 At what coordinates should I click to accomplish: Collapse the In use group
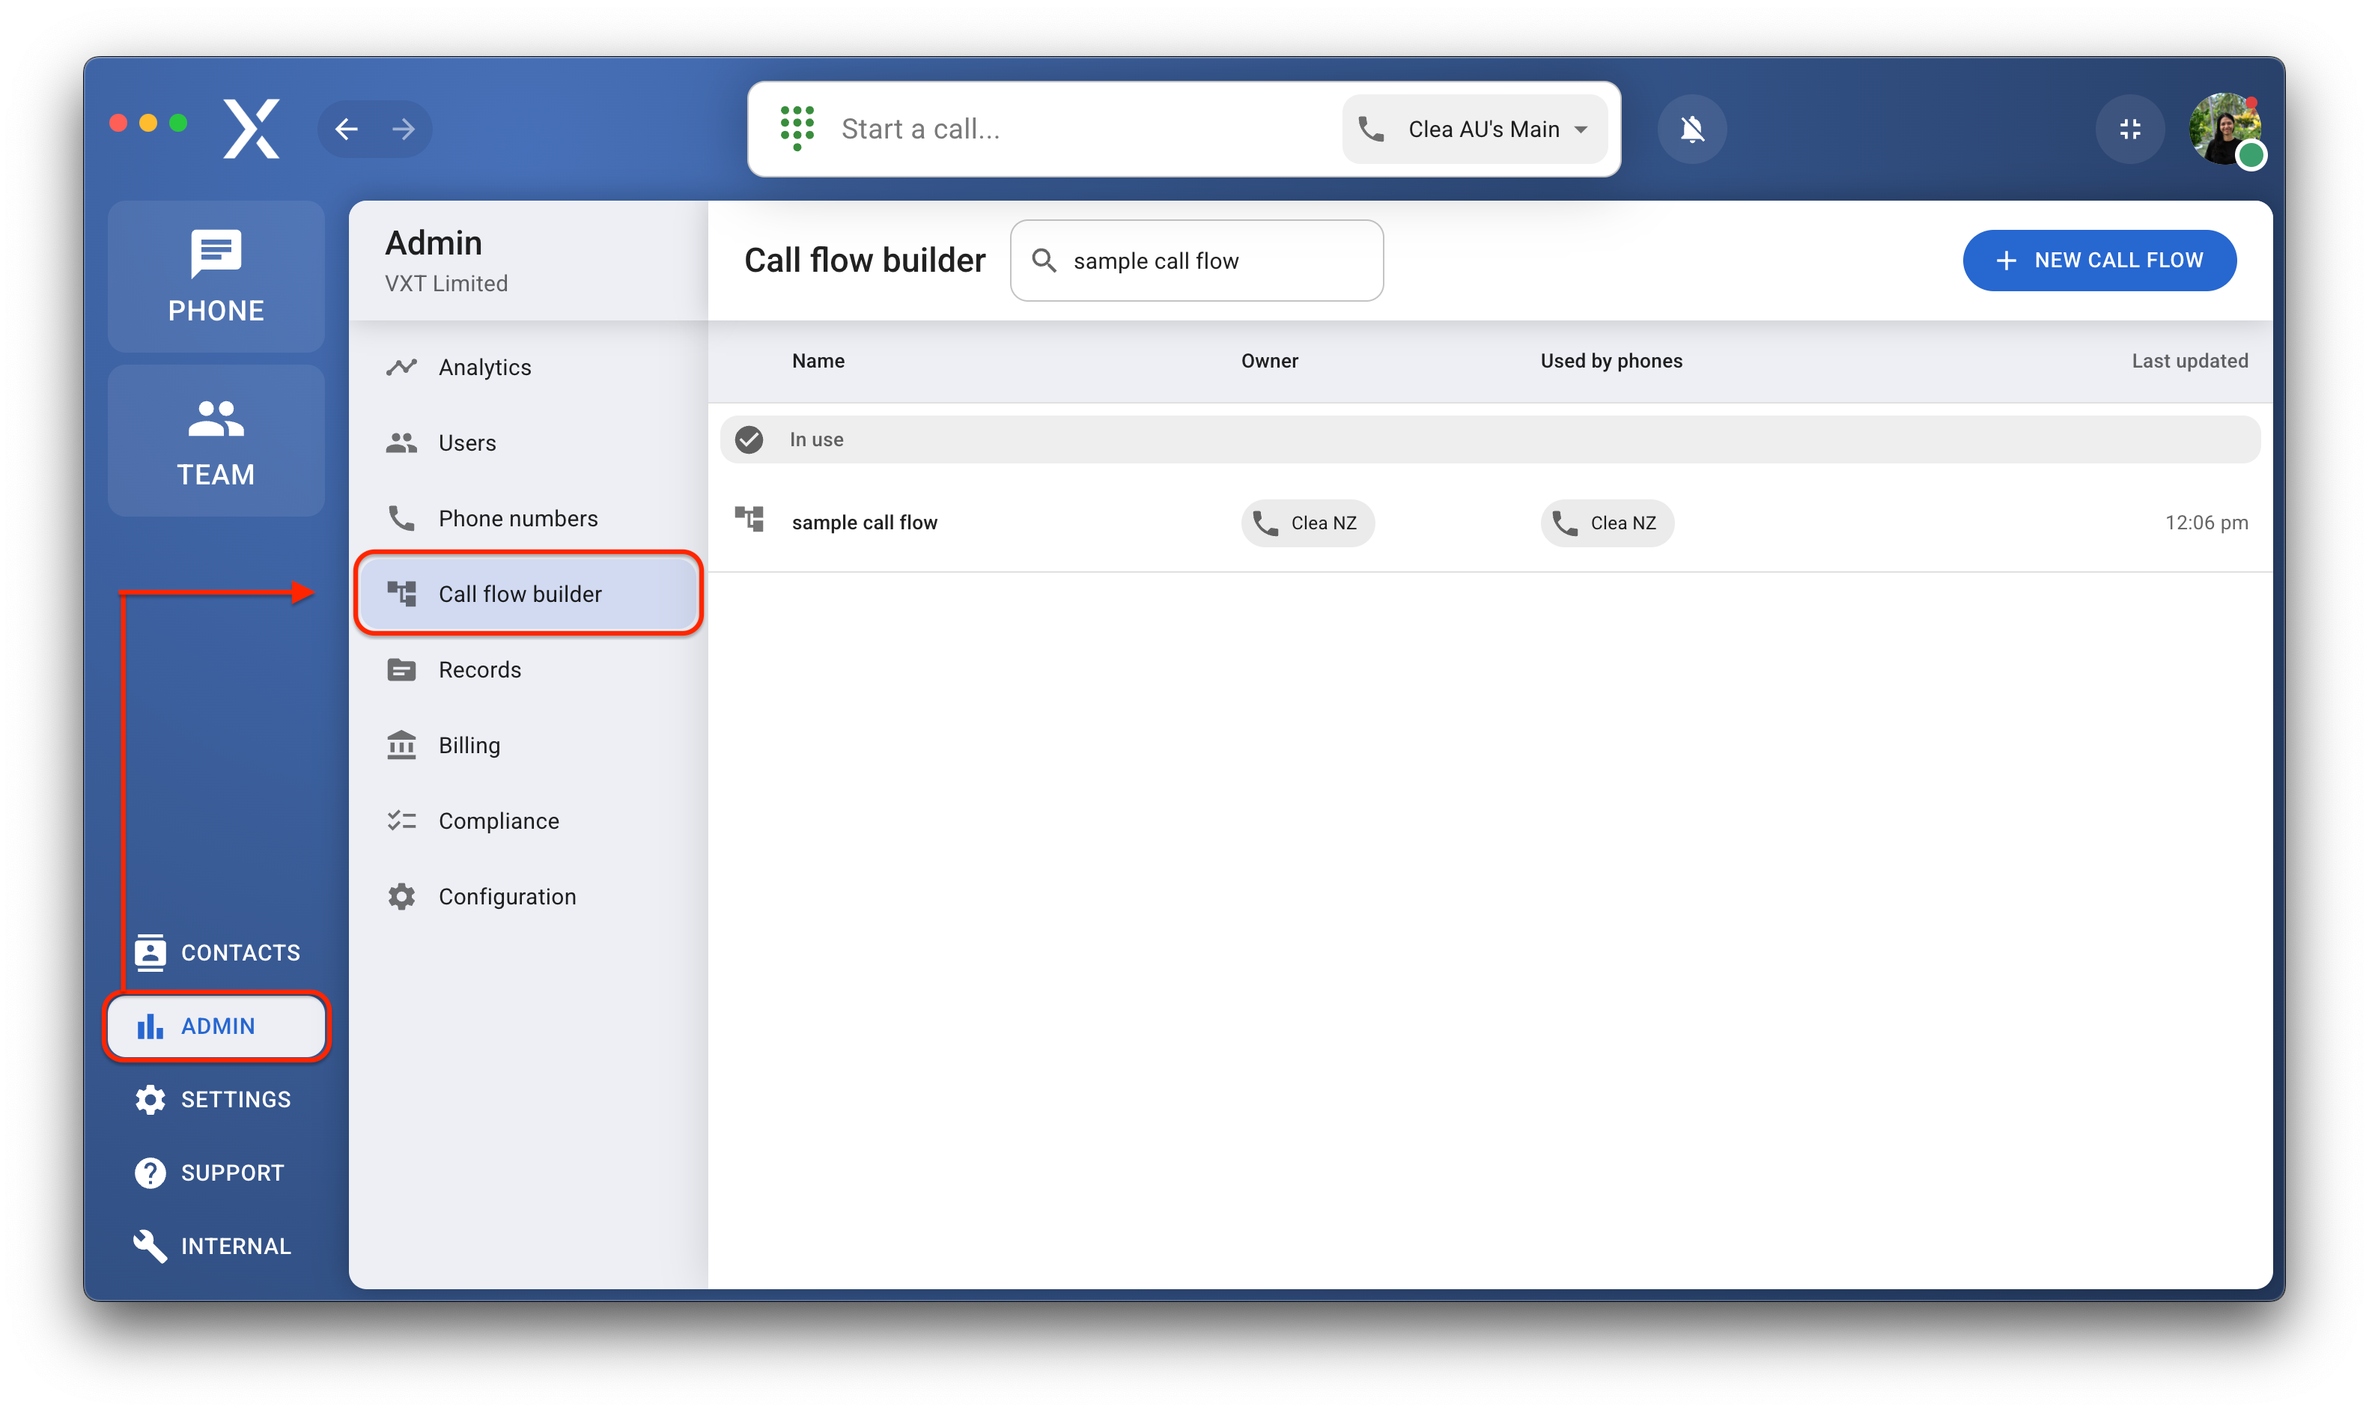tap(1489, 439)
